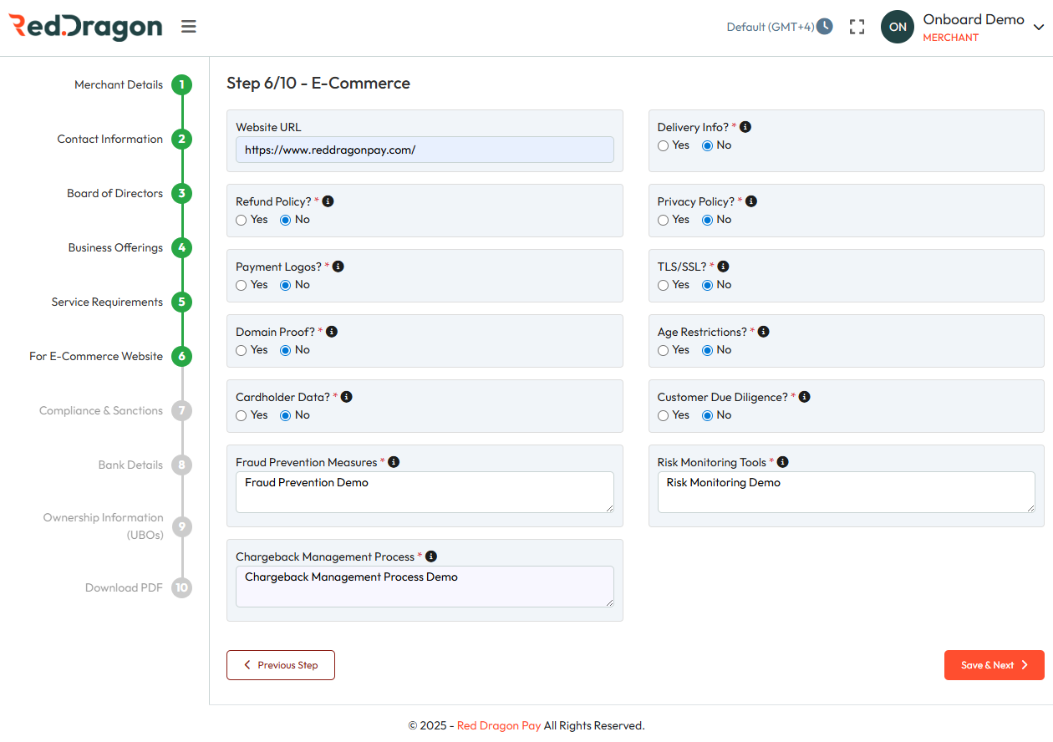1053x742 pixels.
Task: Toggle fullscreen mode icon
Action: click(857, 27)
